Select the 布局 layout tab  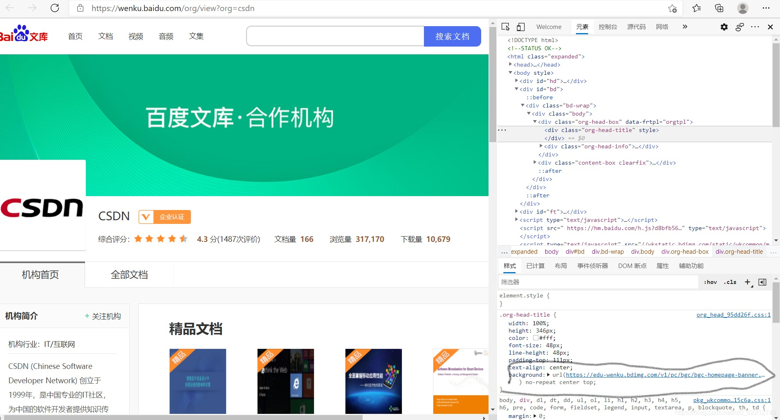click(x=560, y=266)
